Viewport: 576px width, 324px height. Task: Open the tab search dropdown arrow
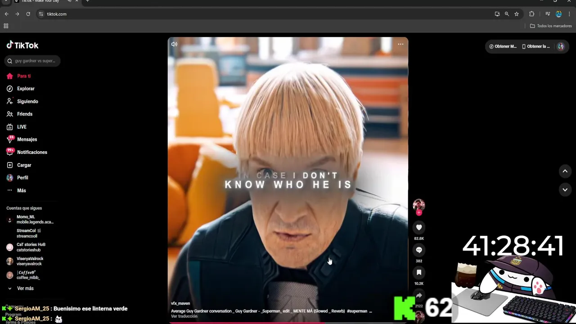tap(5, 1)
